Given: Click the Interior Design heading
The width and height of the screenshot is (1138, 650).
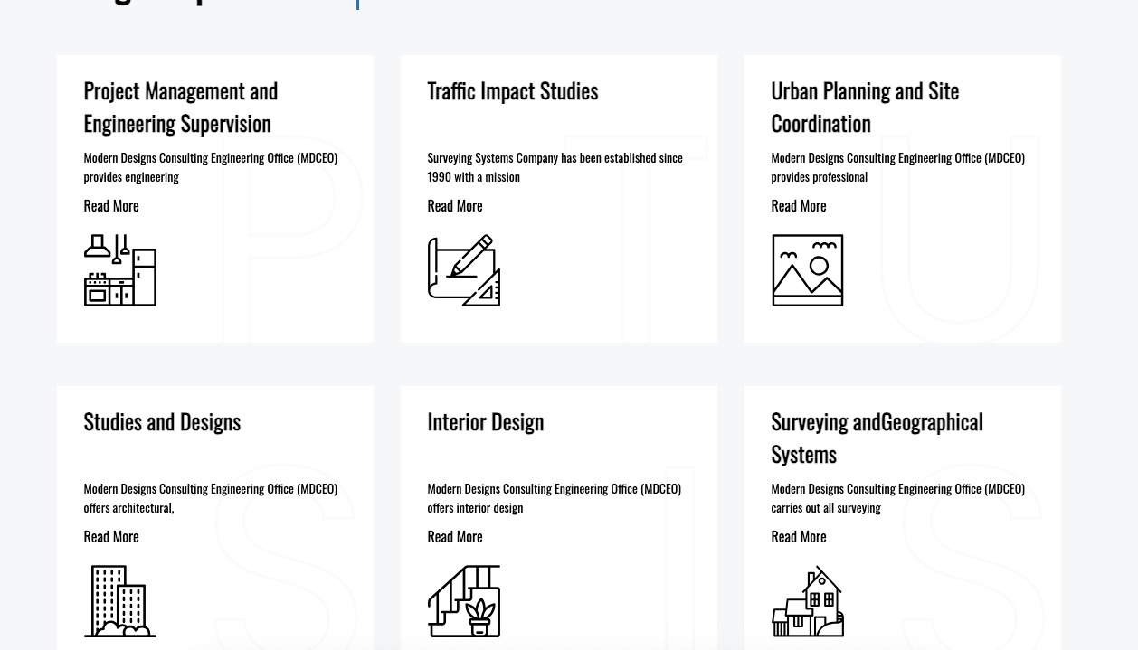Looking at the screenshot, I should 485,422.
